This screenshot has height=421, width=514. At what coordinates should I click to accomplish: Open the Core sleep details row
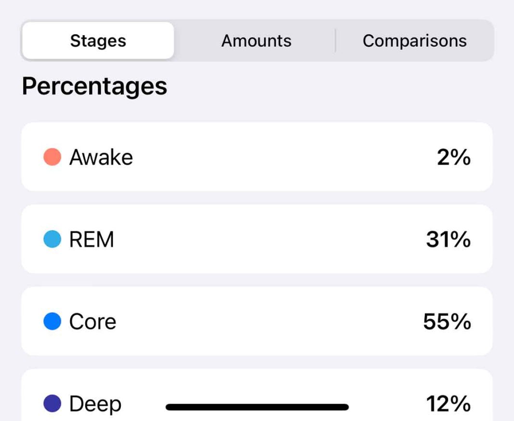pos(256,321)
